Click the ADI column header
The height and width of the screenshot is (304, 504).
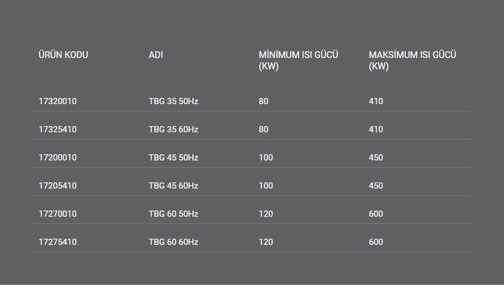[x=156, y=55]
